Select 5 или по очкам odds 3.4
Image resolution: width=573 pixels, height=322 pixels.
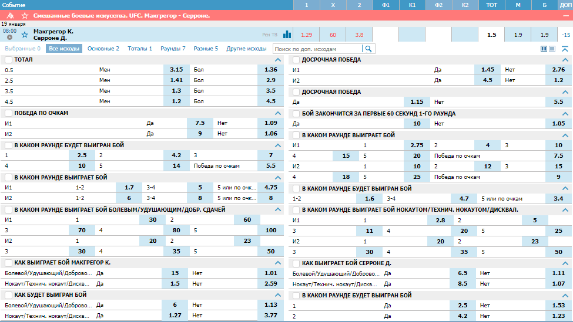point(558,199)
